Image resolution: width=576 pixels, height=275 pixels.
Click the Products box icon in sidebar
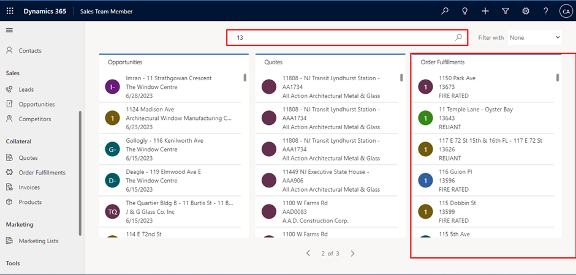10,202
